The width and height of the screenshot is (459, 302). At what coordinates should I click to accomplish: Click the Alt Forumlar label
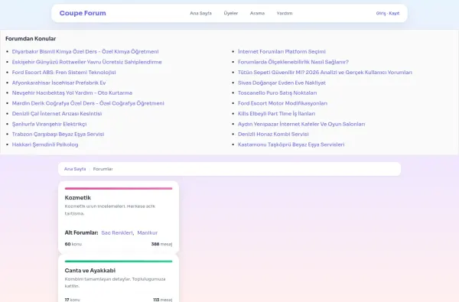pos(81,233)
